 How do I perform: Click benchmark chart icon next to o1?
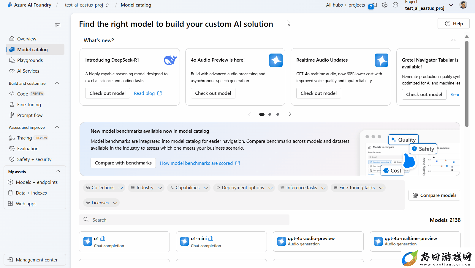[103, 238]
